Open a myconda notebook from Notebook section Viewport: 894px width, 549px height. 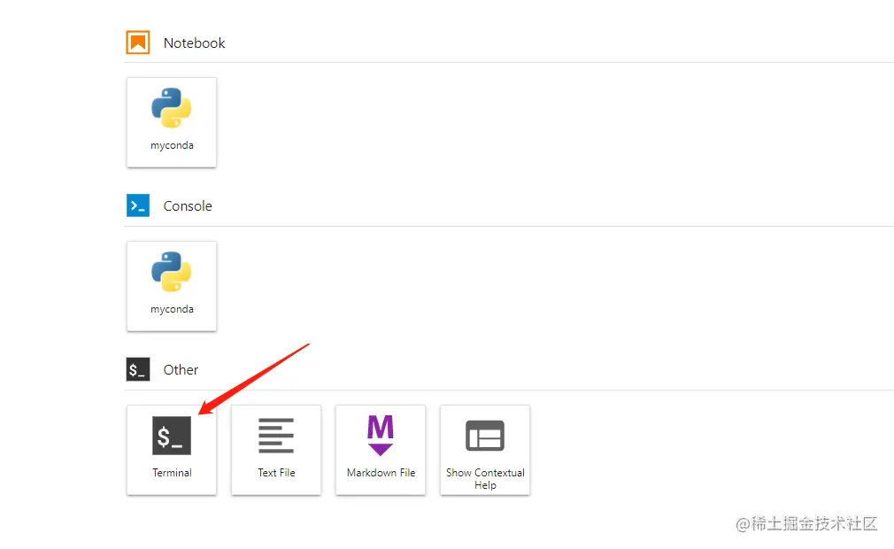pyautogui.click(x=172, y=122)
